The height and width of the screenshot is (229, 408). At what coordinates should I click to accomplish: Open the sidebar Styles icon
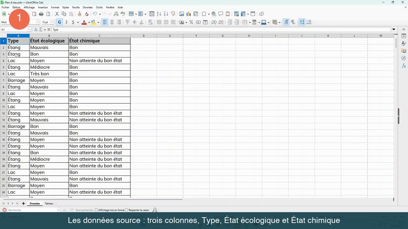click(x=404, y=43)
